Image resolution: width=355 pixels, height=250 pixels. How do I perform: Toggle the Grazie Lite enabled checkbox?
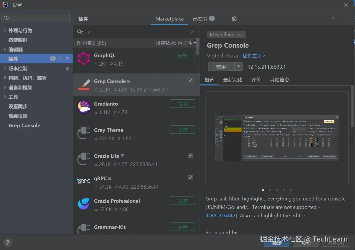click(x=191, y=155)
